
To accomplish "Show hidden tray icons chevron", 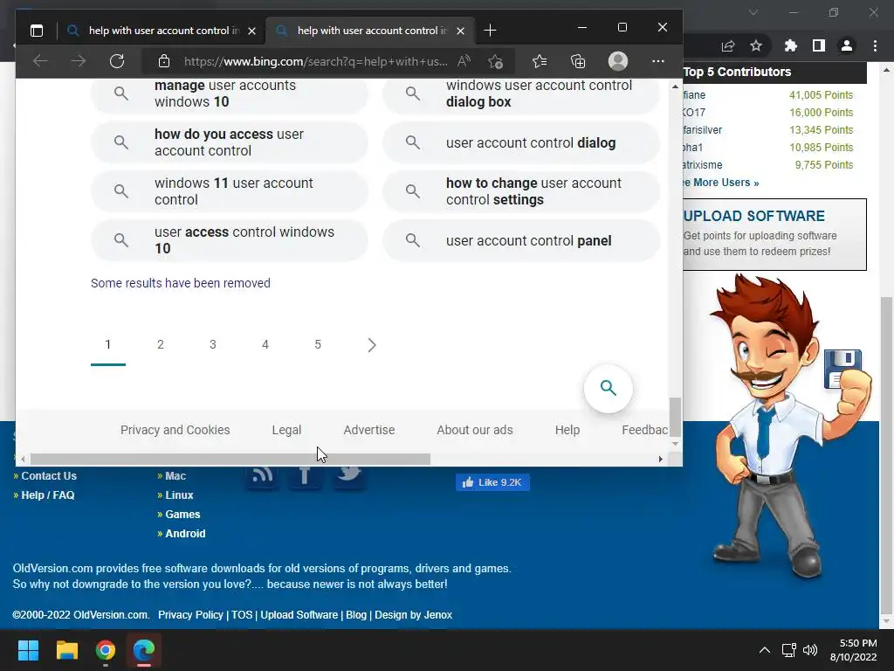I will 765,650.
